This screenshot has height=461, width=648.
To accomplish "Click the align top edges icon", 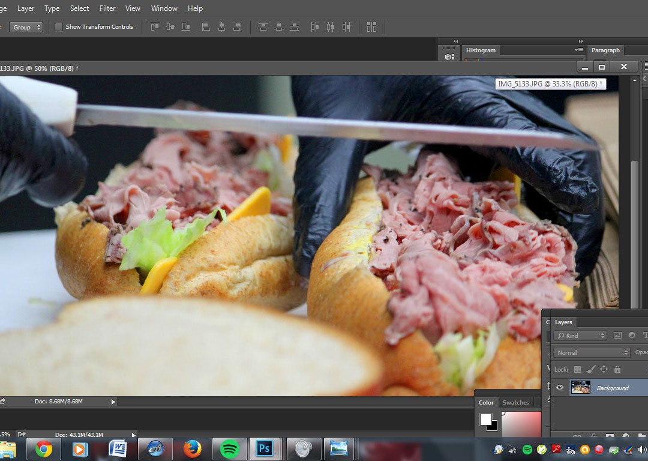I will (155, 27).
